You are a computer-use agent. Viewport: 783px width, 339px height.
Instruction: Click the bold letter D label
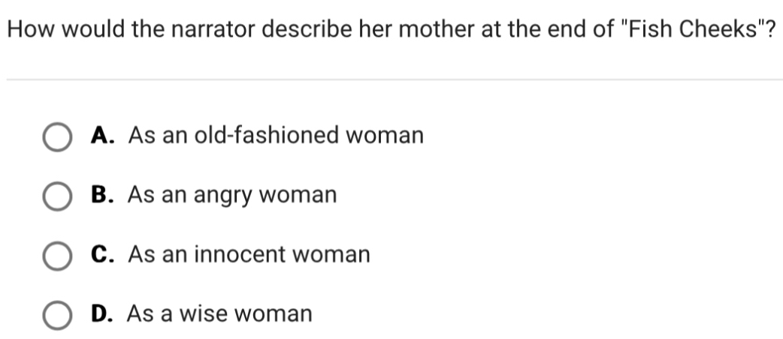coord(102,314)
